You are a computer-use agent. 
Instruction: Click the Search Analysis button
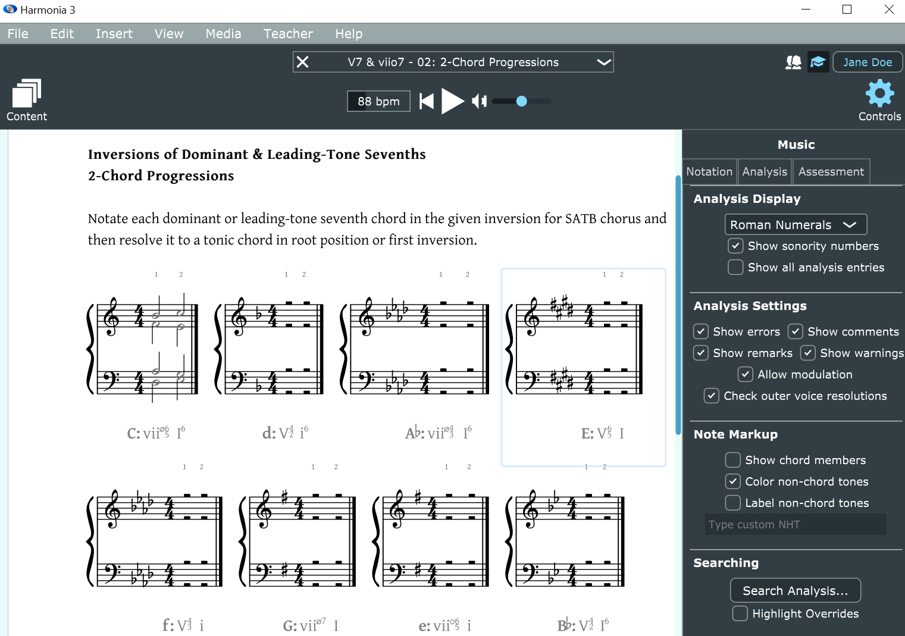coord(796,590)
